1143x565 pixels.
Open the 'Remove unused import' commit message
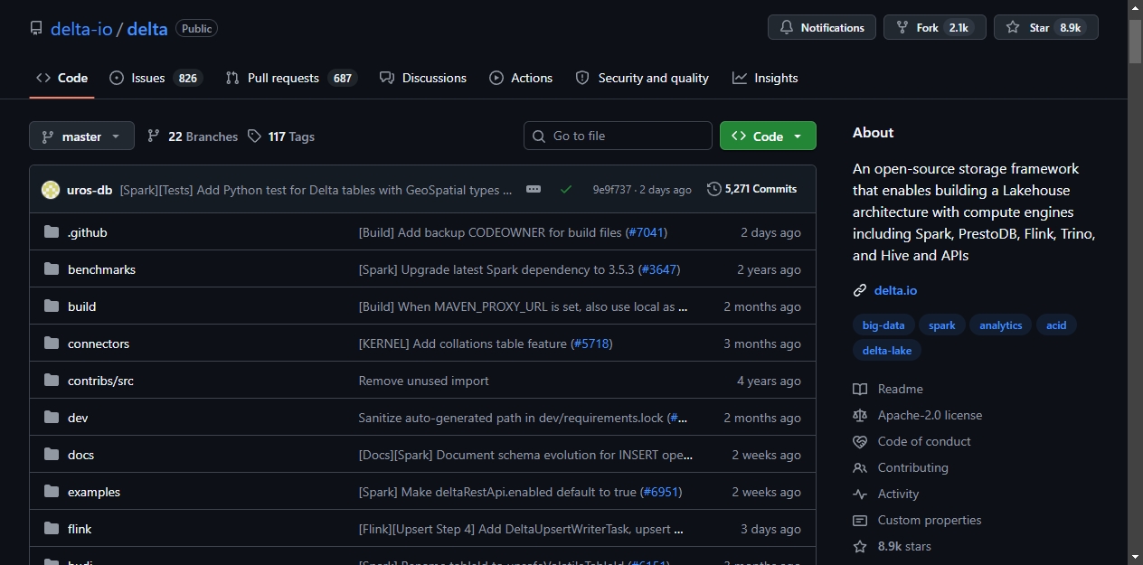pos(423,381)
